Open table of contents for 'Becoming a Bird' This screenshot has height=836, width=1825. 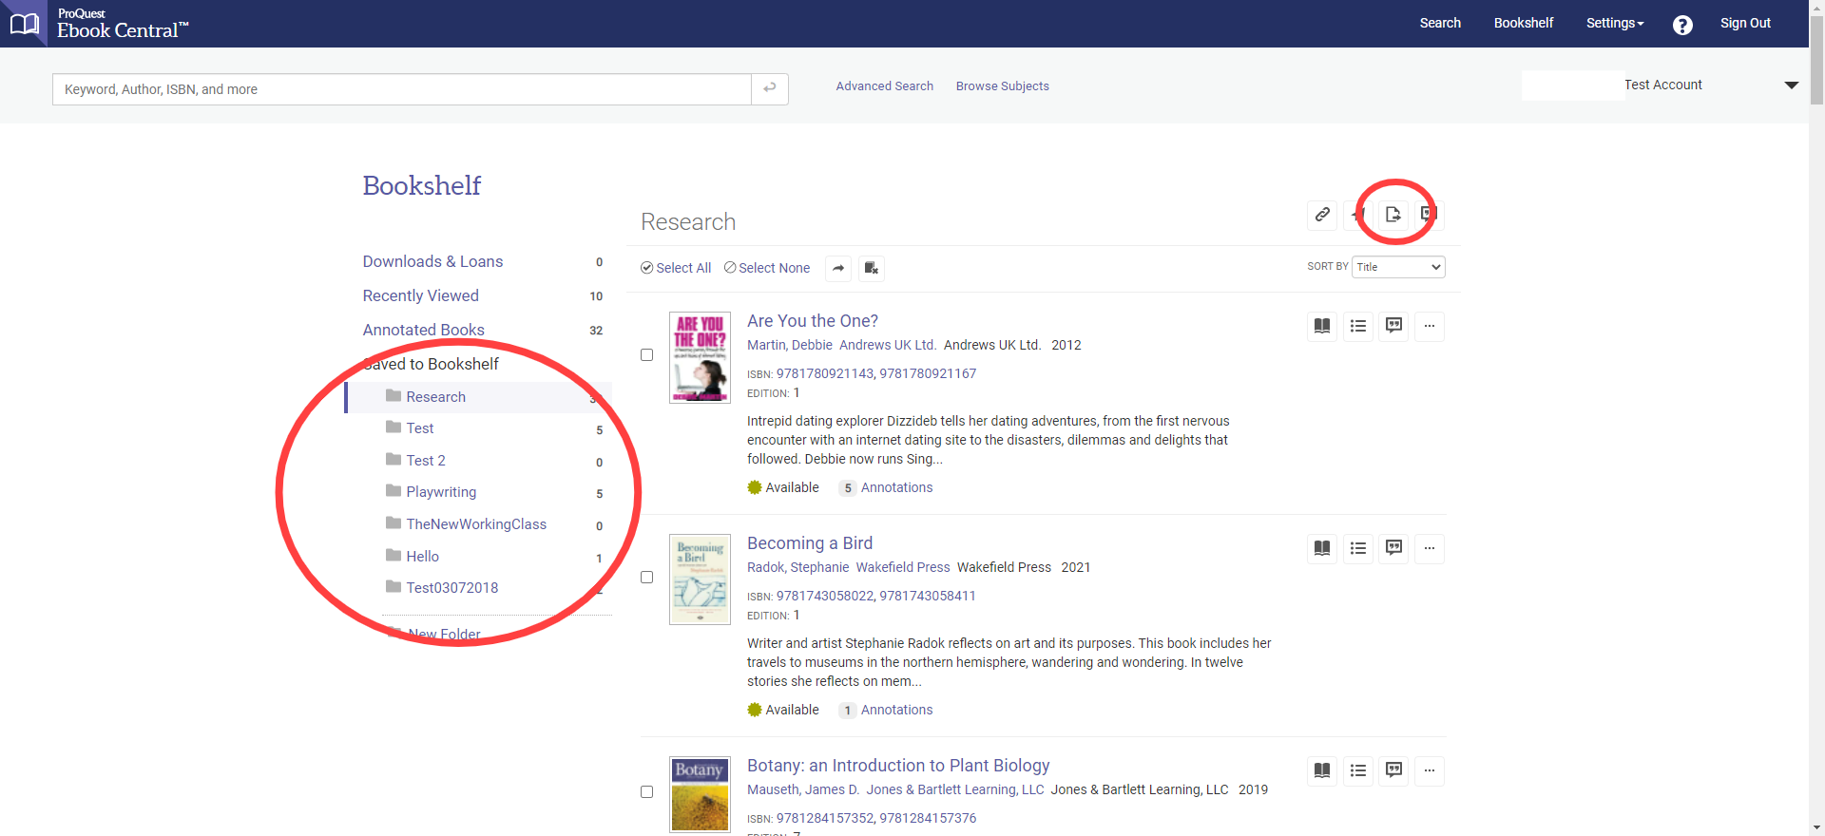[1358, 549]
